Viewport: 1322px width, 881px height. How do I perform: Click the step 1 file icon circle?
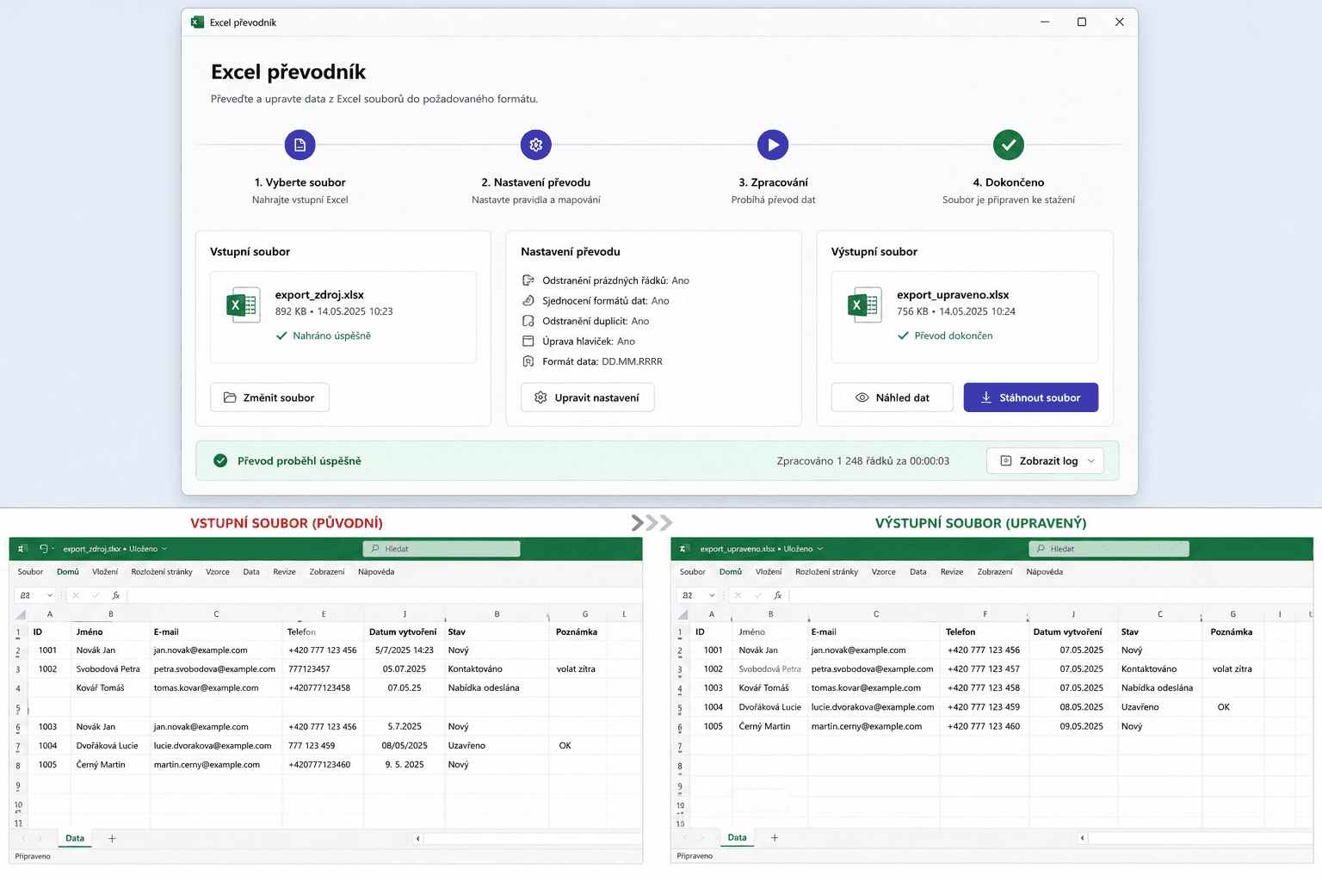click(300, 145)
